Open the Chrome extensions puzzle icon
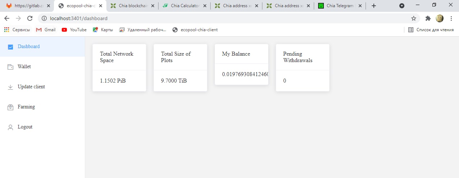The image size is (459, 178). (428, 18)
